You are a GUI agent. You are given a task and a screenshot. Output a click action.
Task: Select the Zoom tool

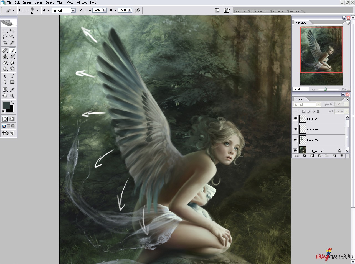12,96
